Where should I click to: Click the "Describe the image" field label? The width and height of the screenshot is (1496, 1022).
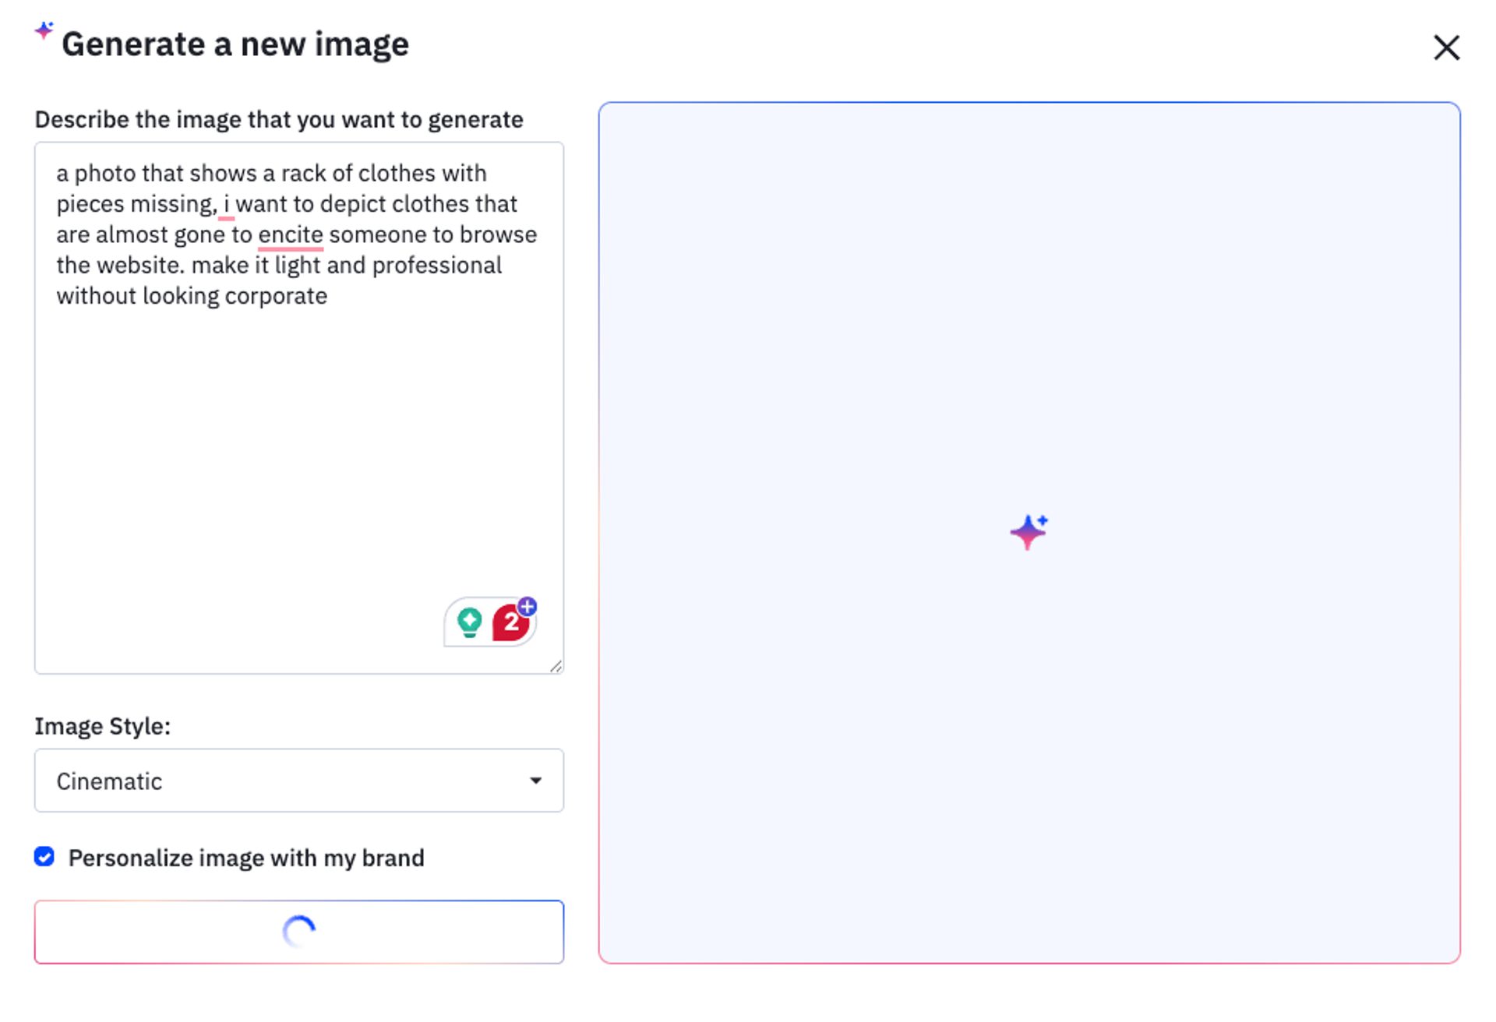(x=279, y=120)
